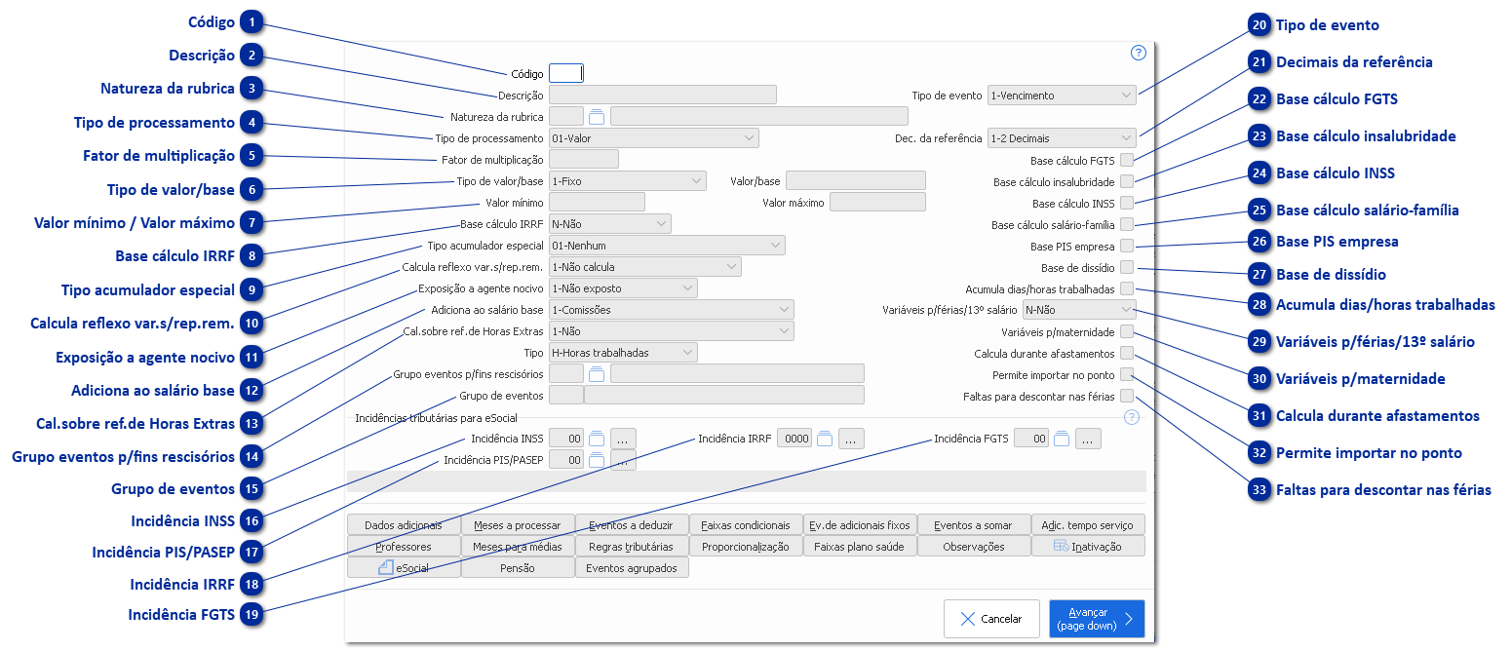Click the Incidência IRRF lookup icon
Screen dimensions: 1511x651
coord(825,439)
